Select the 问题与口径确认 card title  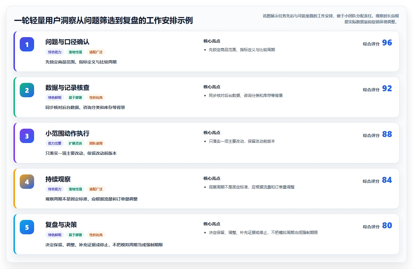(x=67, y=42)
